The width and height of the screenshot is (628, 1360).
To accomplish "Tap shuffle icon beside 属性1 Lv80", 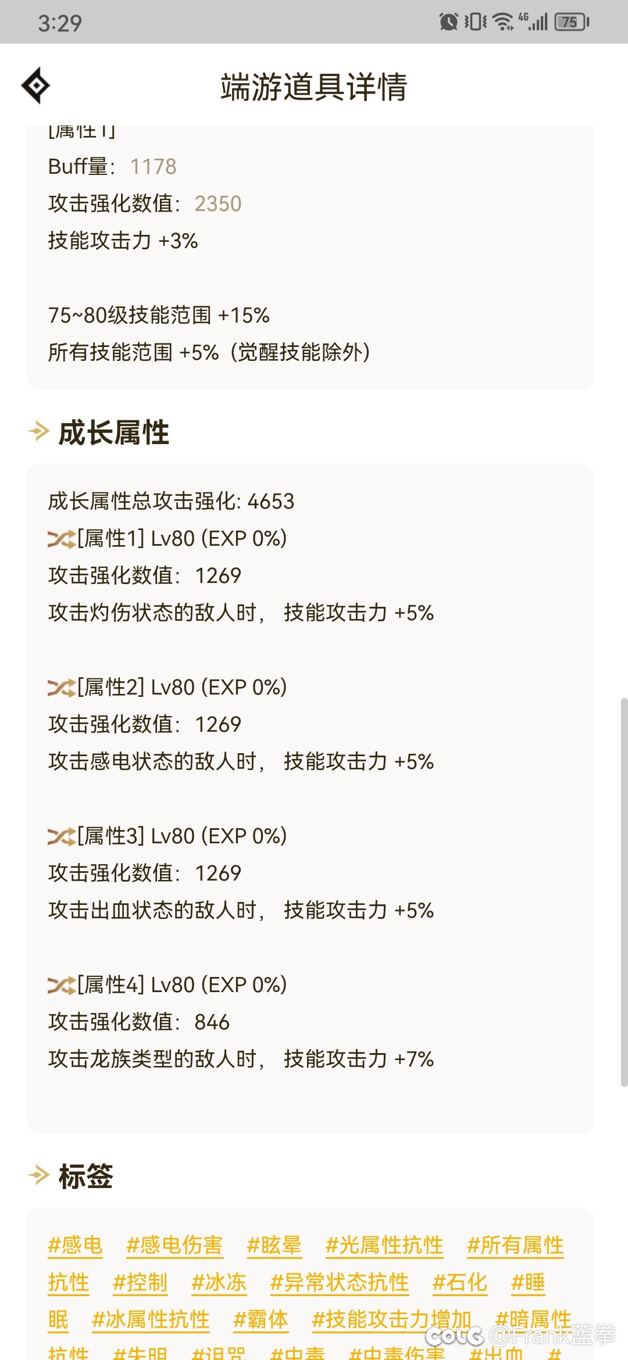I will (x=62, y=539).
